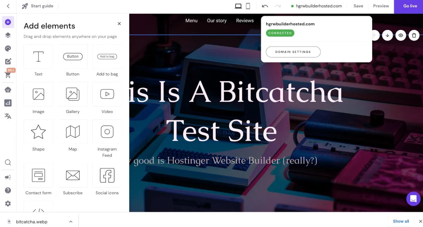This screenshot has height=227, width=423.
Task: Expand bitcatcha.webp download options chevron
Action: 71,221
